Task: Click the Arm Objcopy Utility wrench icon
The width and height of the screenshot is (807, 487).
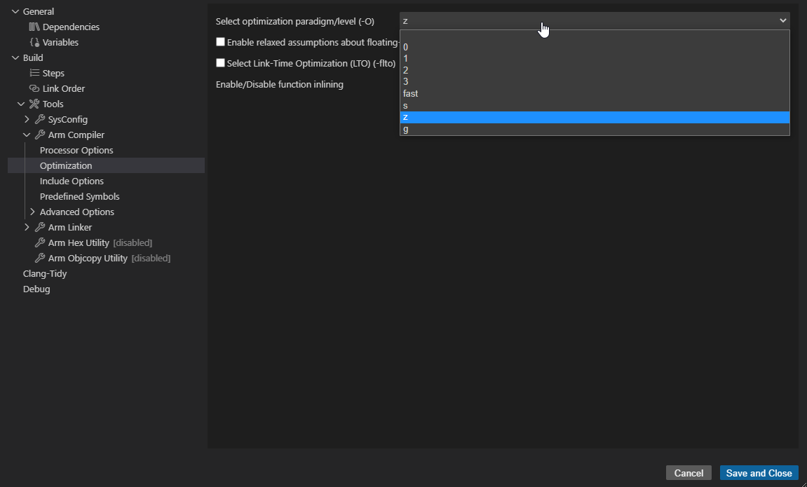Action: coord(40,258)
